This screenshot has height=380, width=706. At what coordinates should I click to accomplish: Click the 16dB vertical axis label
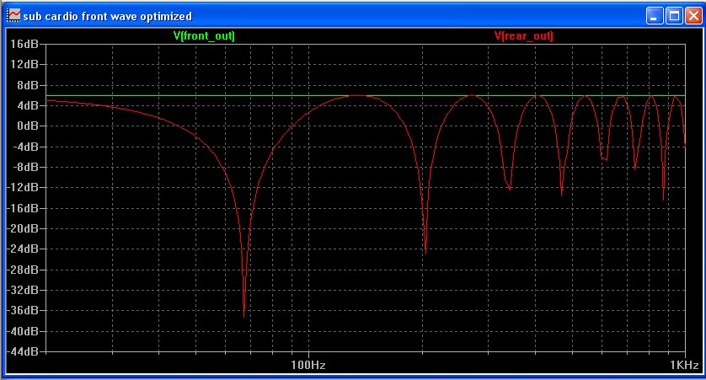[24, 44]
